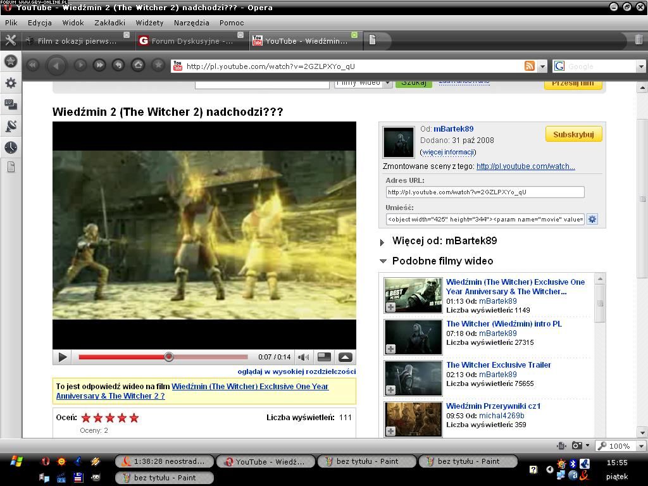Open the michal4269b channel link
Image resolution: width=648 pixels, height=486 pixels.
(x=502, y=416)
